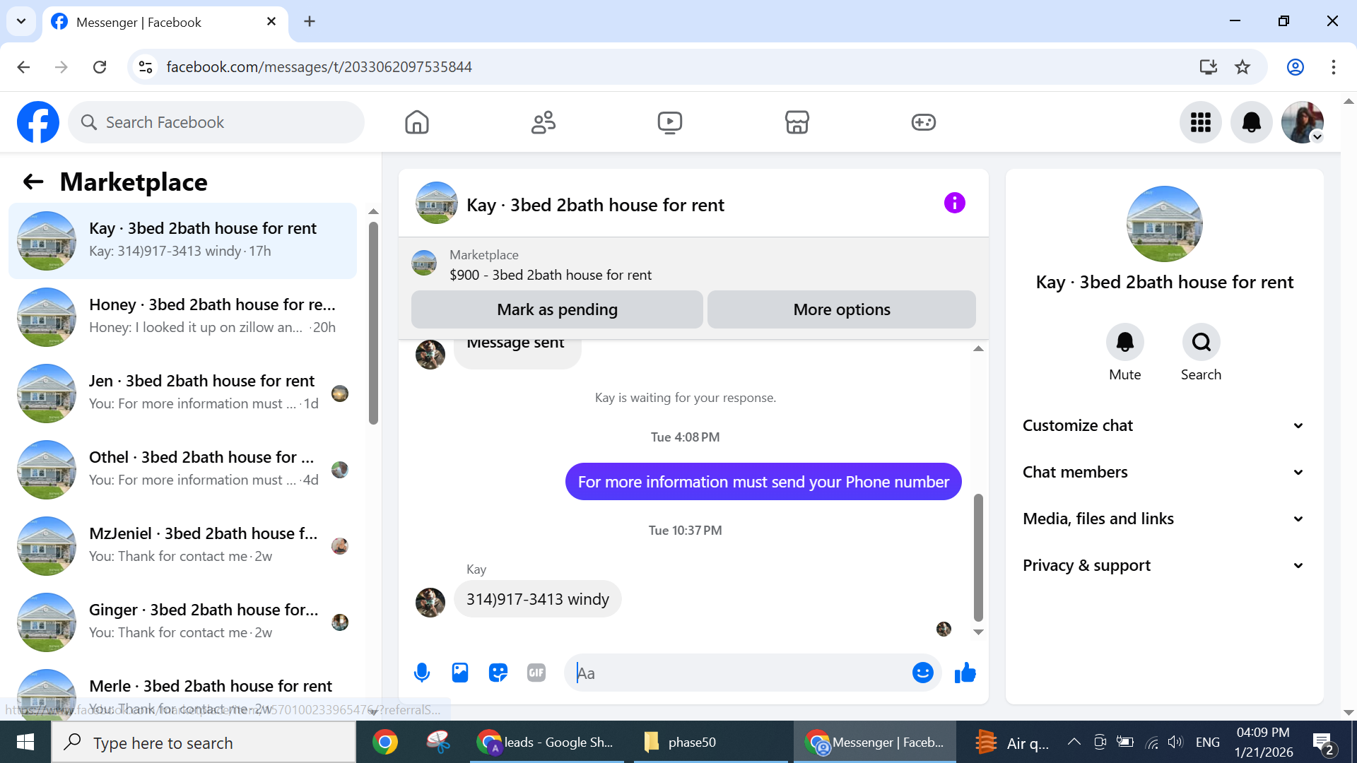Viewport: 1357px width, 763px height.
Task: Open the sticker picker icon
Action: click(498, 673)
